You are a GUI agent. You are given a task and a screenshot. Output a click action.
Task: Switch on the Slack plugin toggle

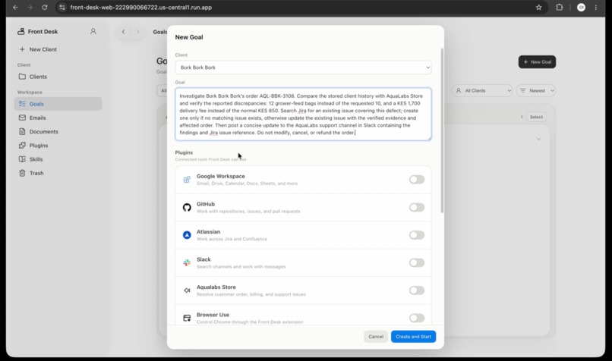416,262
